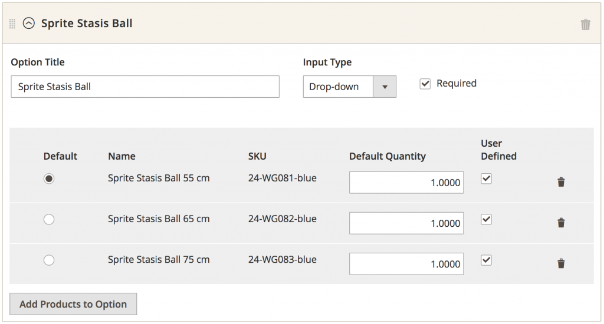604x324 pixels.
Task: Edit default quantity for 55 cm ball
Action: tap(406, 183)
